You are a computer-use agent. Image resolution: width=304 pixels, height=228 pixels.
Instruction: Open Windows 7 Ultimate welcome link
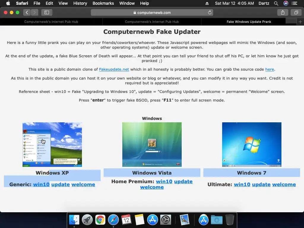(x=284, y=184)
